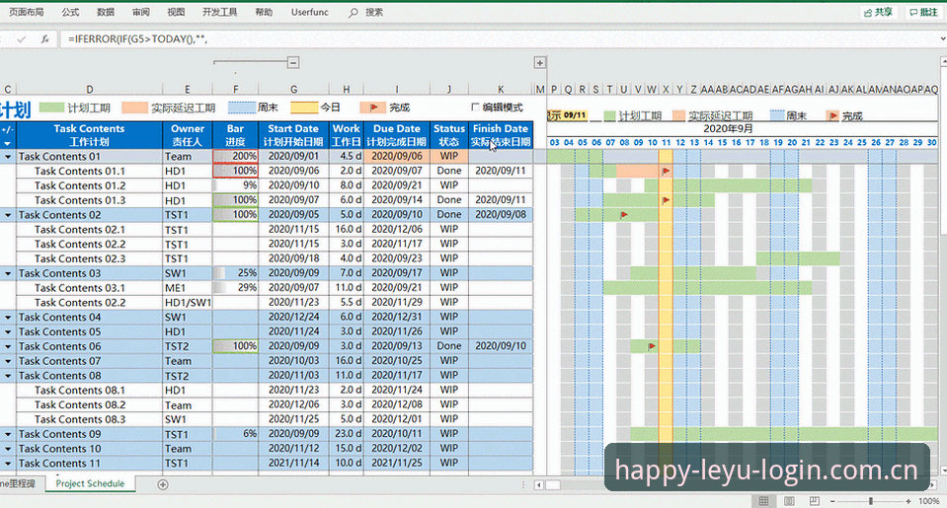The image size is (947, 508).
Task: Click zoom in plus icon
Action: pyautogui.click(x=908, y=501)
